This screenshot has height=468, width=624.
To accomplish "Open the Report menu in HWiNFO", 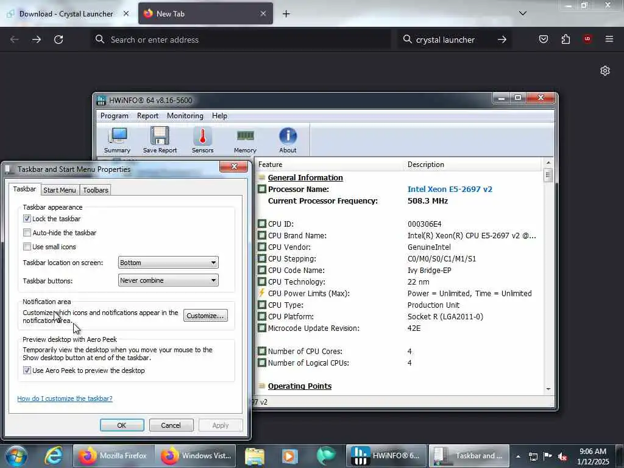I will [147, 116].
